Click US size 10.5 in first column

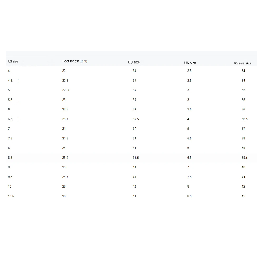11,196
